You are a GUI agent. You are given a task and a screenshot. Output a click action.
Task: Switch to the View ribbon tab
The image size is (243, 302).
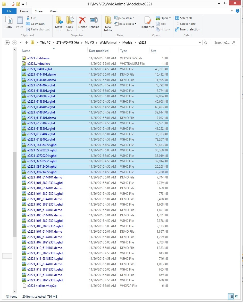coord(53,11)
